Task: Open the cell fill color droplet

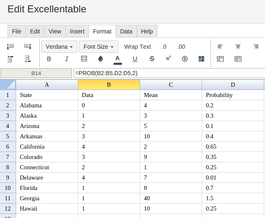Action: [x=100, y=59]
